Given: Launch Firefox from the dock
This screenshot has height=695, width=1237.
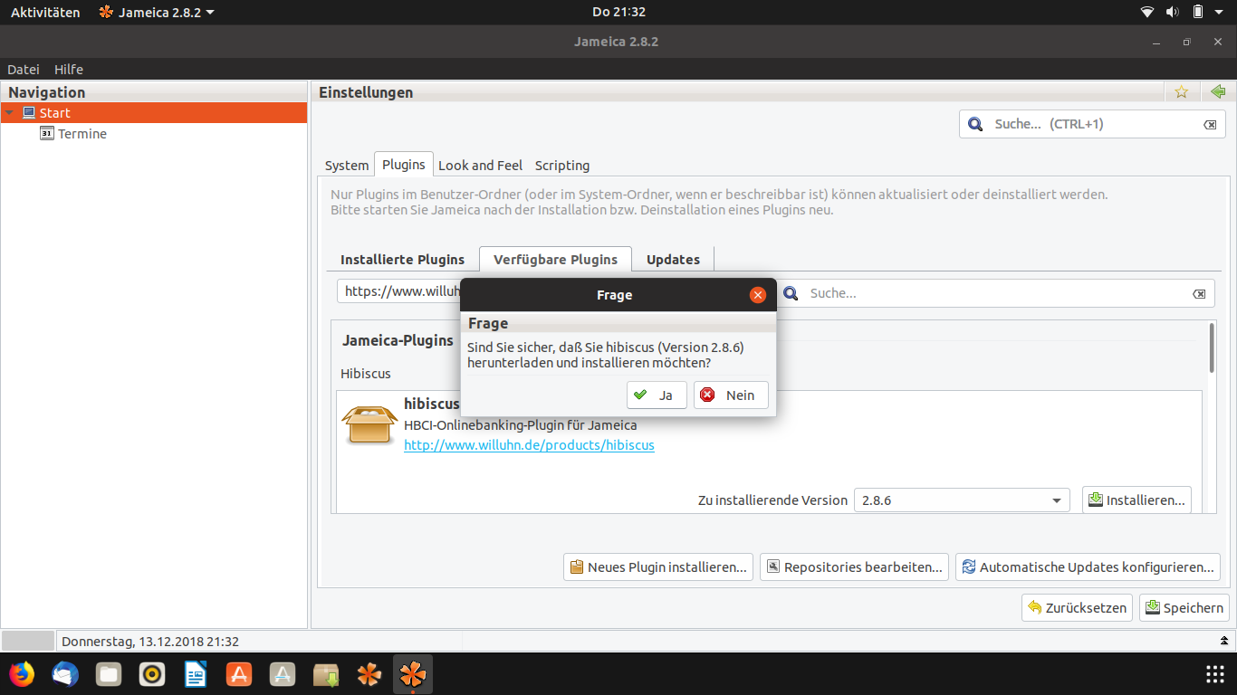Looking at the screenshot, I should (x=22, y=674).
